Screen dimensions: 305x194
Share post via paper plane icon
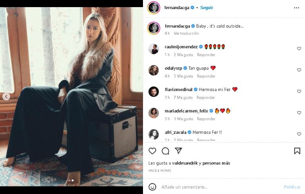coord(179,151)
